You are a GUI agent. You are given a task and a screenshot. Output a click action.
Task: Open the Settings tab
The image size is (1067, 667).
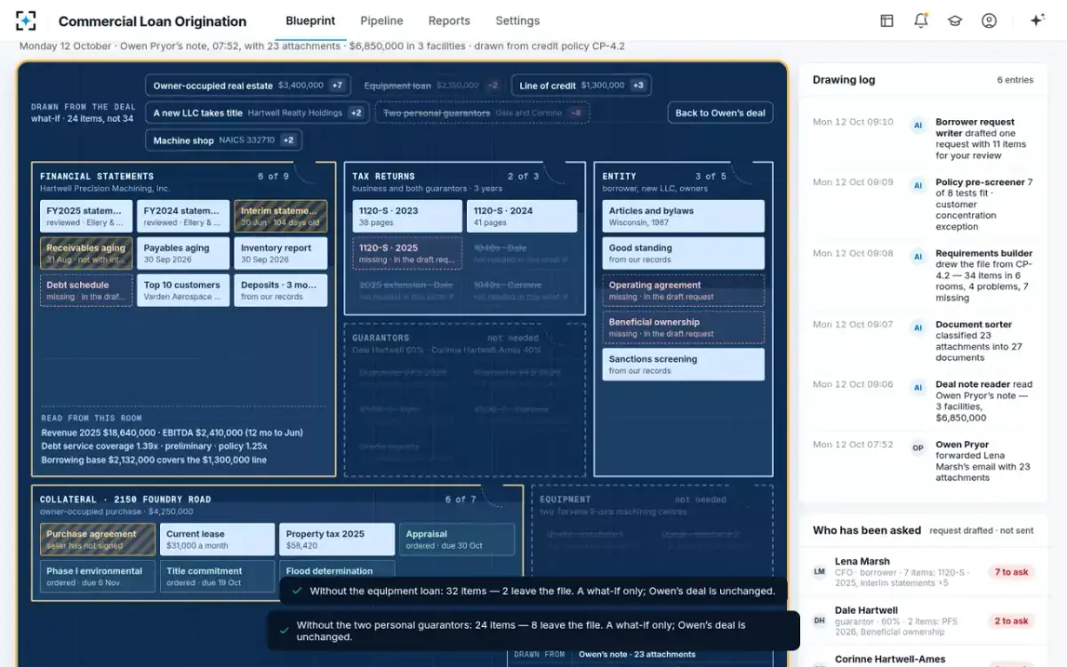click(517, 20)
